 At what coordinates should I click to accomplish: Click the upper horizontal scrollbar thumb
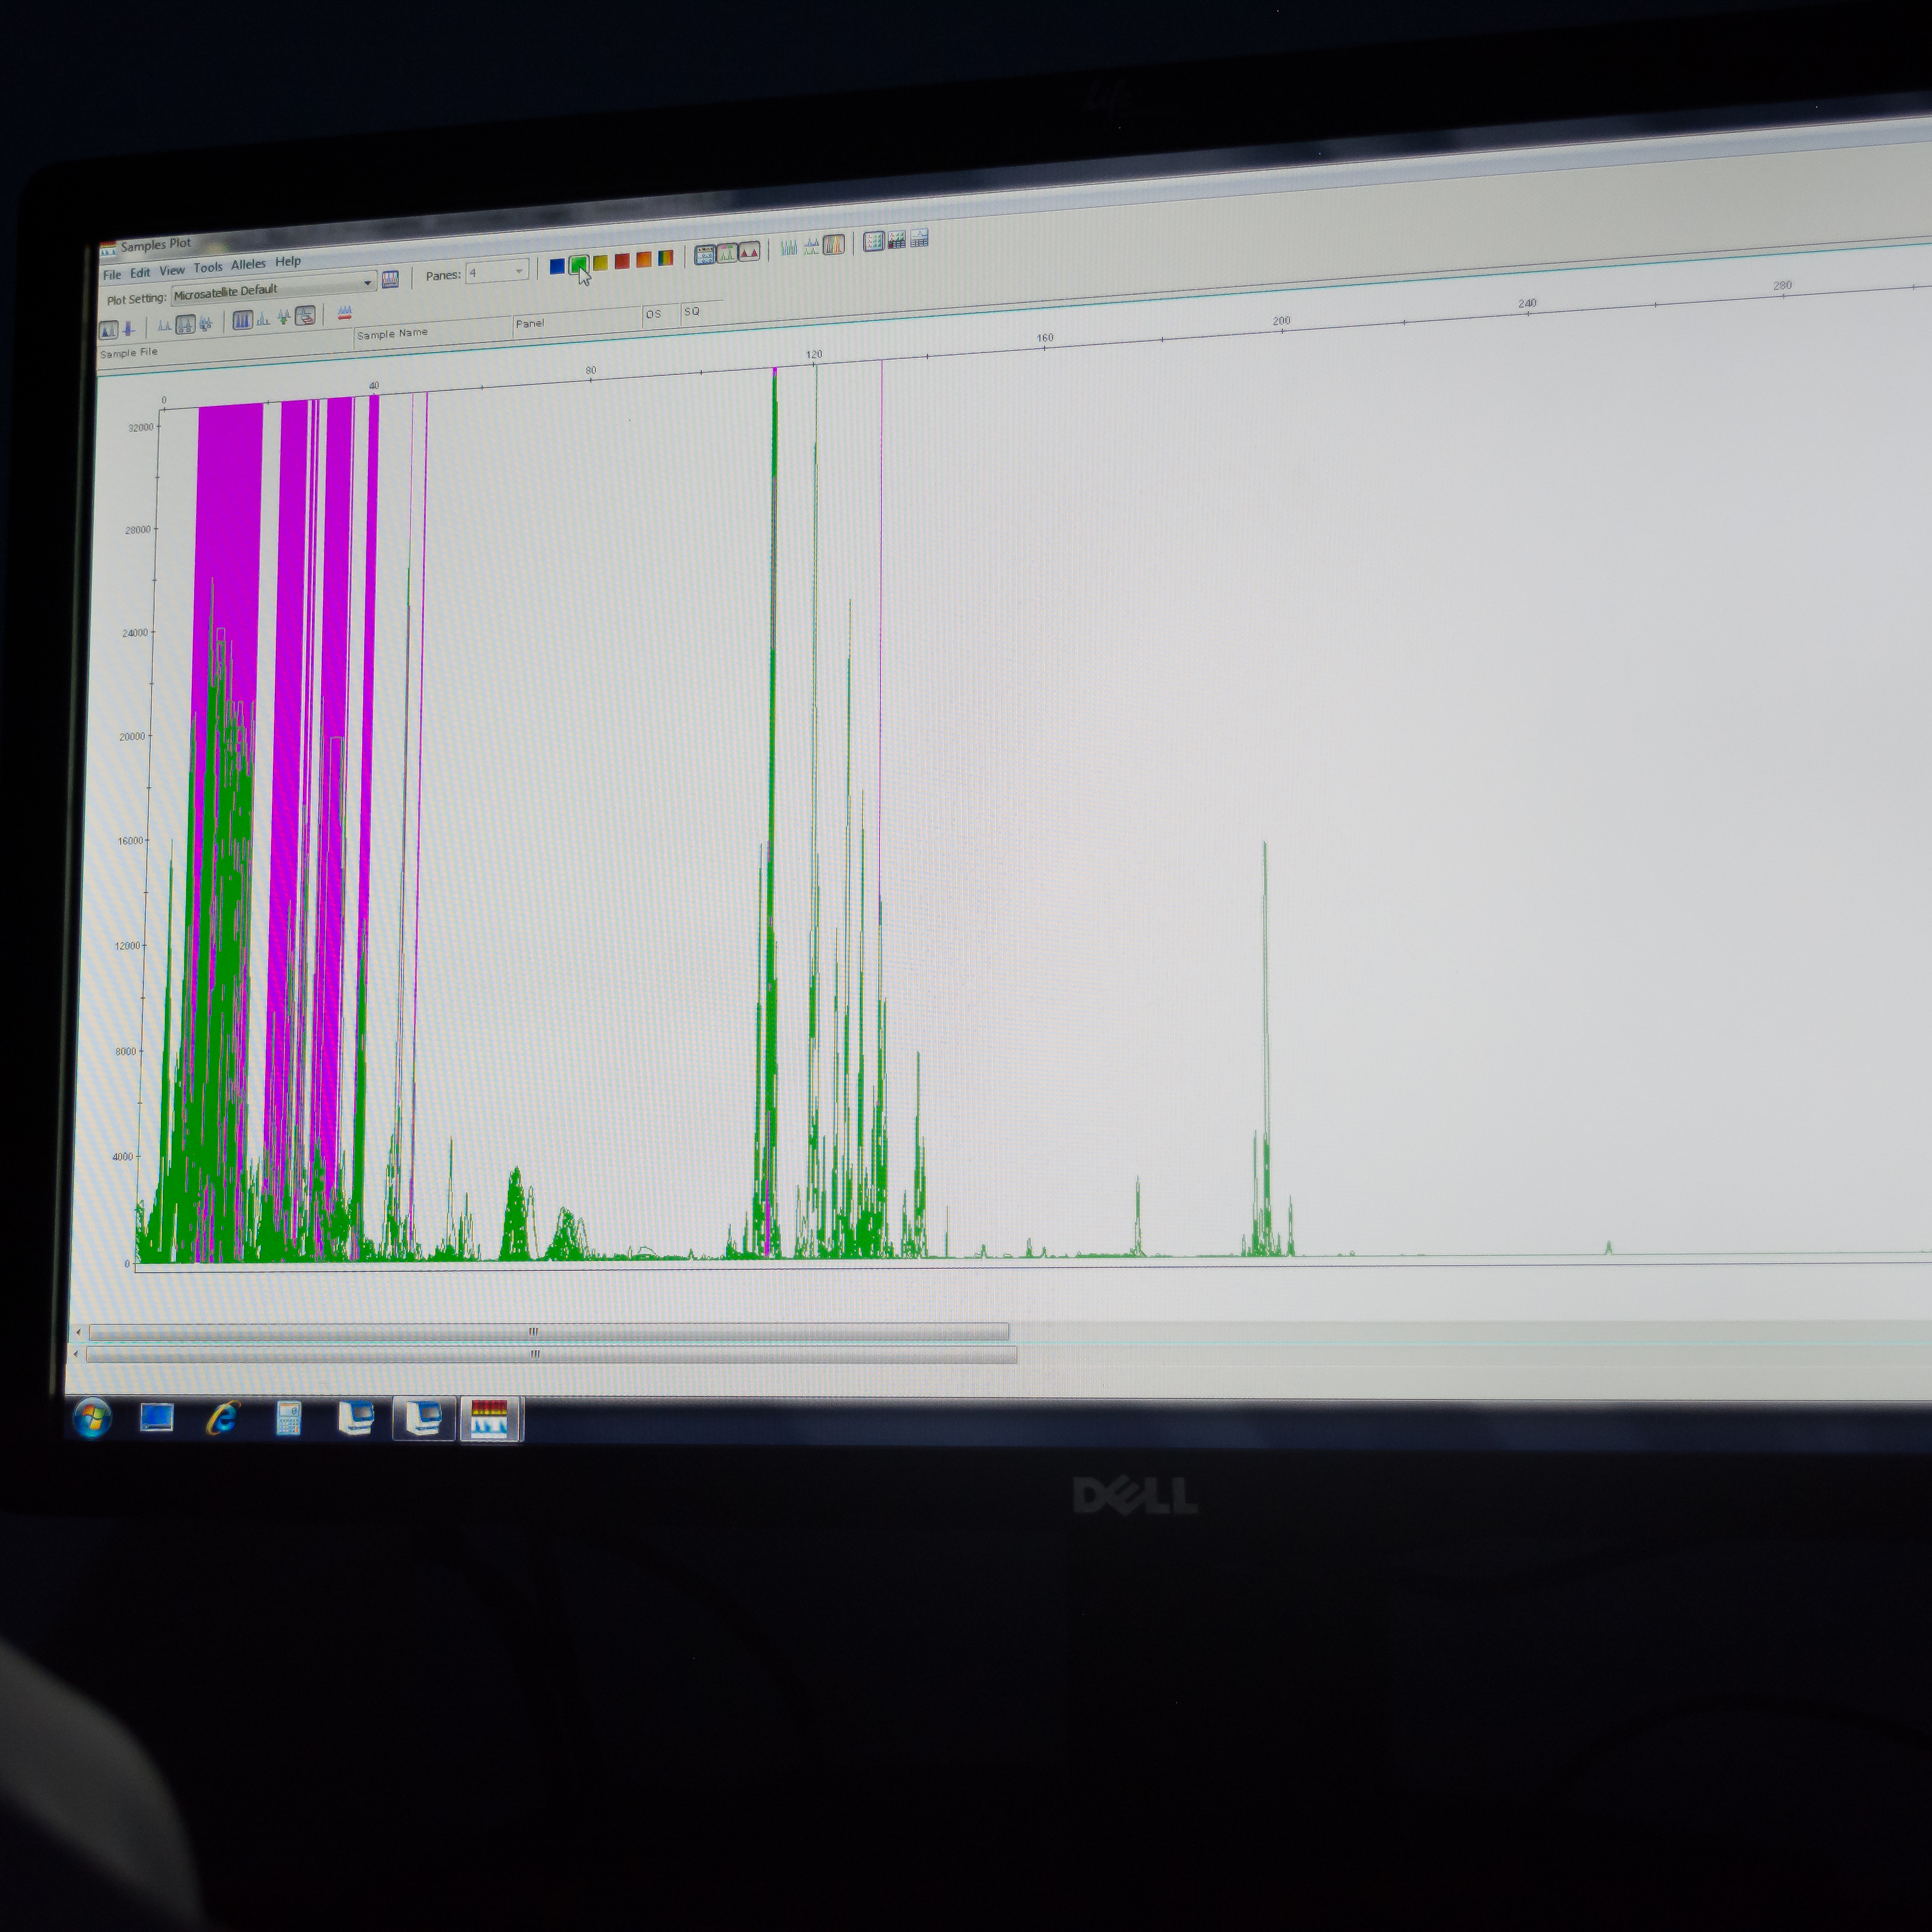(x=549, y=1331)
